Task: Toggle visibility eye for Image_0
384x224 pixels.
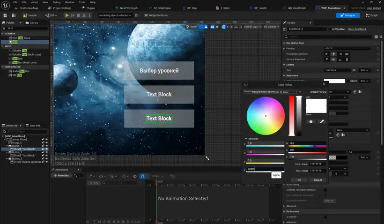Action: pyautogui.click(x=46, y=142)
